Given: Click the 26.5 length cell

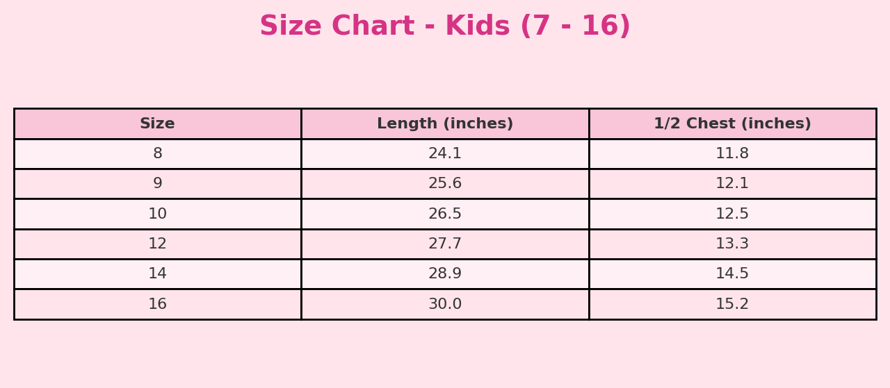Looking at the screenshot, I should (445, 214).
